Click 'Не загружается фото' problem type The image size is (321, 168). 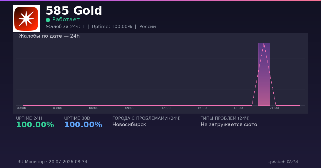(229, 125)
